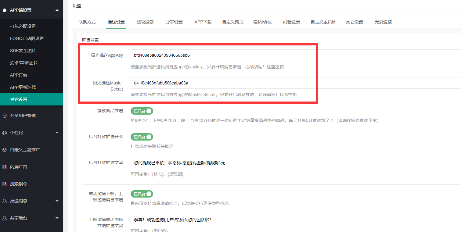This screenshot has width=461, height=232.
Task: Click the 推送设置 section heading
Action: 90,40
